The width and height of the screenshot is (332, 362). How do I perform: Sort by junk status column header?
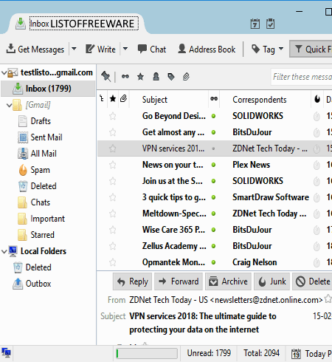point(317,99)
